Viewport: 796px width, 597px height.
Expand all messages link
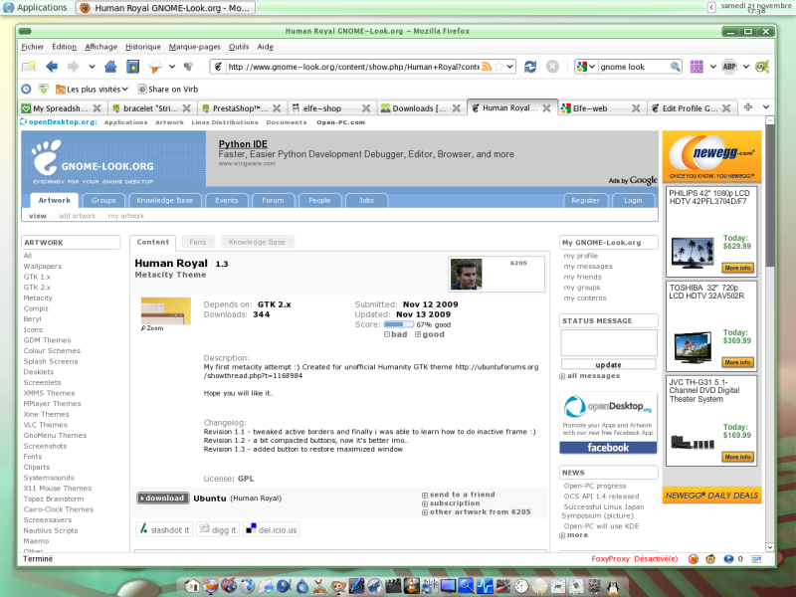coord(589,376)
